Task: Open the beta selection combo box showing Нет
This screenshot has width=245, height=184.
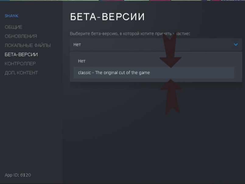Action: (152, 44)
